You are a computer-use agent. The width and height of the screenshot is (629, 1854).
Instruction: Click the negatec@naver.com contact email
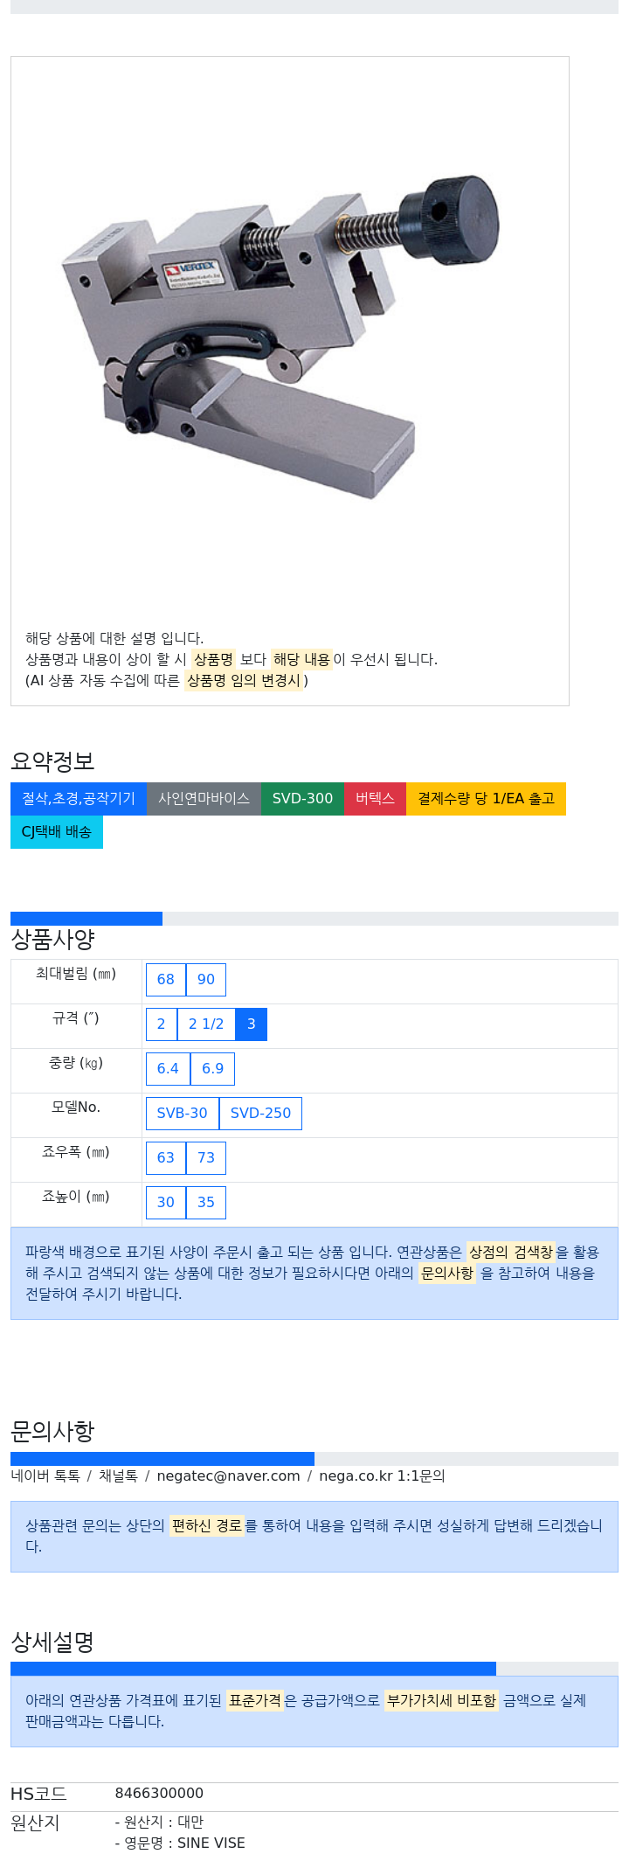point(229,1476)
